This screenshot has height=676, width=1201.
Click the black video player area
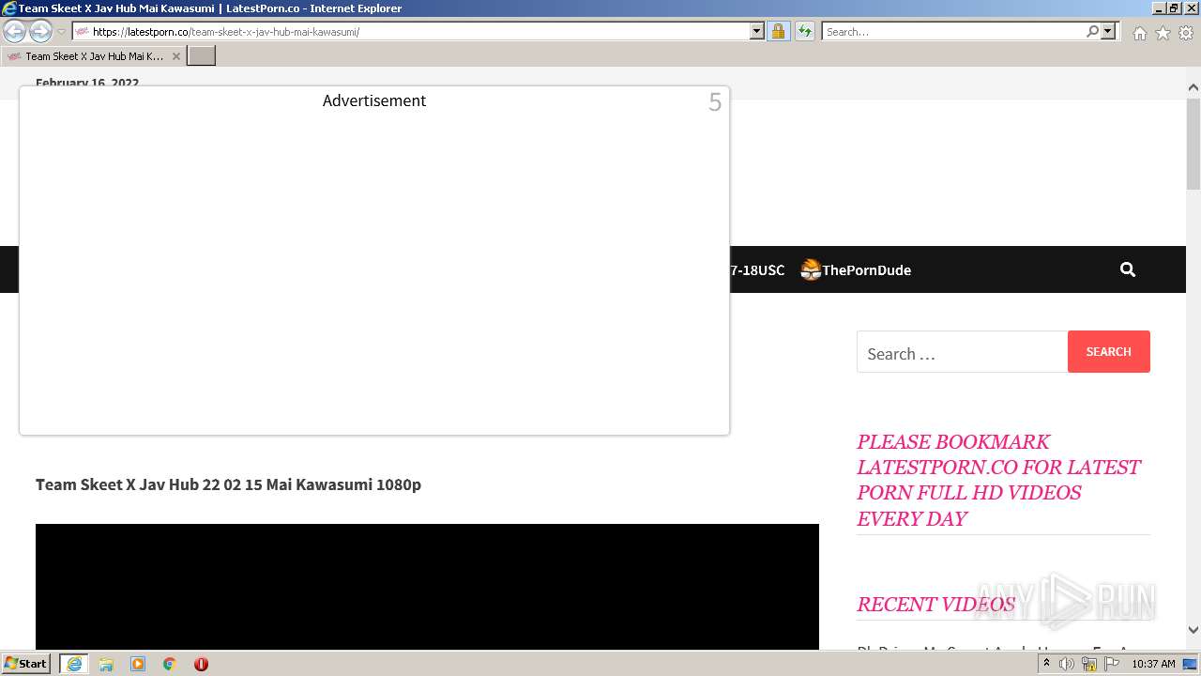click(x=427, y=586)
